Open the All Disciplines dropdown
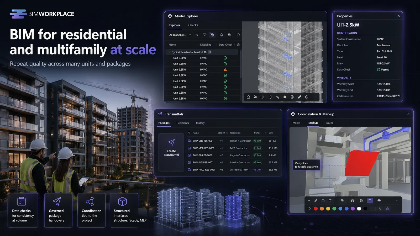The height and width of the screenshot is (236, 420). coord(180,35)
